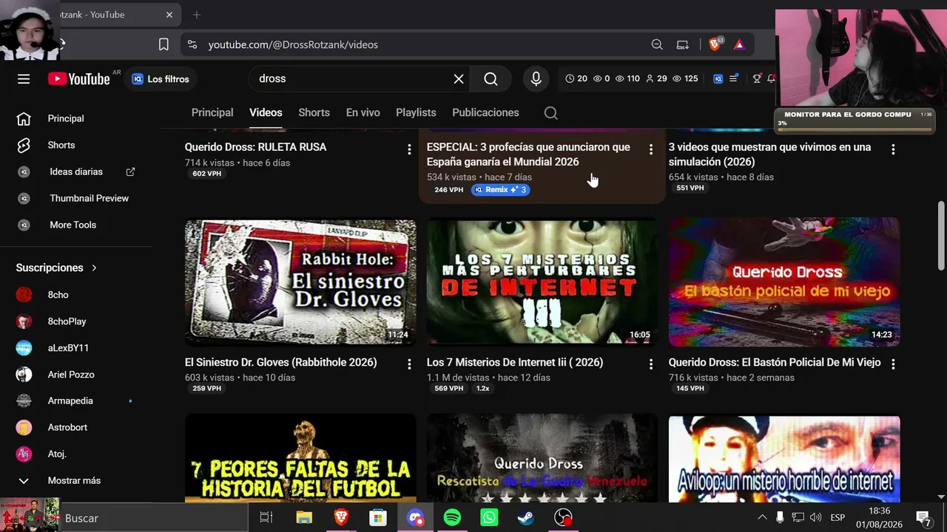Open the Querido Dross: RULETA RUSA title
The image size is (947, 532).
click(x=255, y=148)
